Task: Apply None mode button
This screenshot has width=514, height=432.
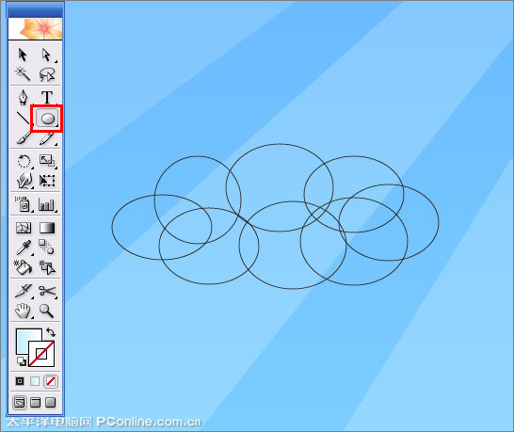Action: click(x=51, y=381)
